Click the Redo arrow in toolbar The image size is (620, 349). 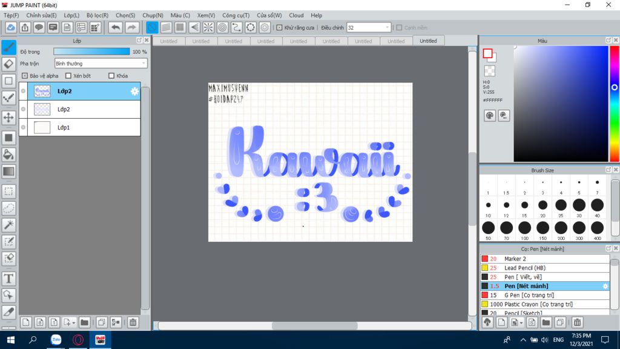pos(131,27)
